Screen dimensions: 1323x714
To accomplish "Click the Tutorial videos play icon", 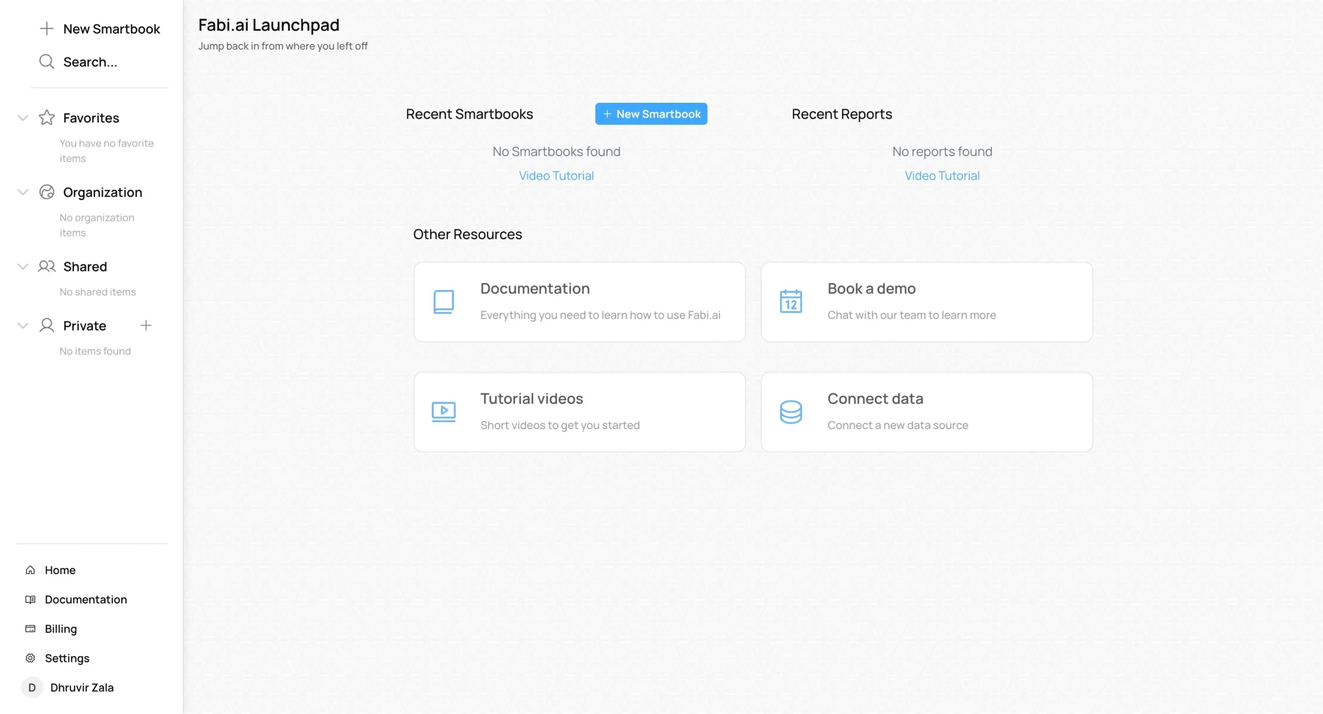I will click(443, 411).
